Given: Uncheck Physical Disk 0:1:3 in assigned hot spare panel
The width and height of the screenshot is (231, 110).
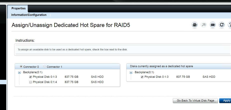Looking at the screenshot, I should point(142,77).
